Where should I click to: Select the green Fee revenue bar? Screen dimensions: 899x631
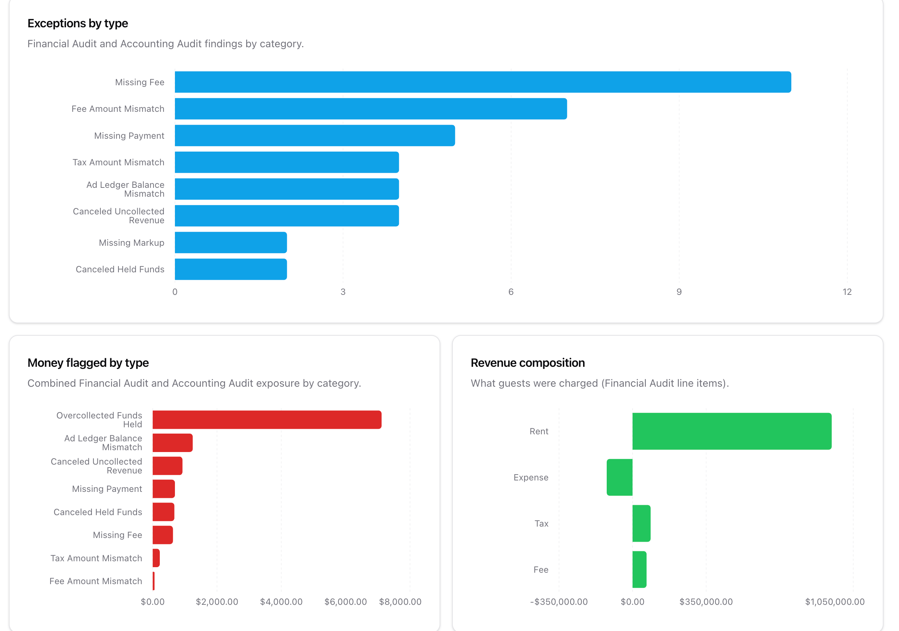point(640,570)
